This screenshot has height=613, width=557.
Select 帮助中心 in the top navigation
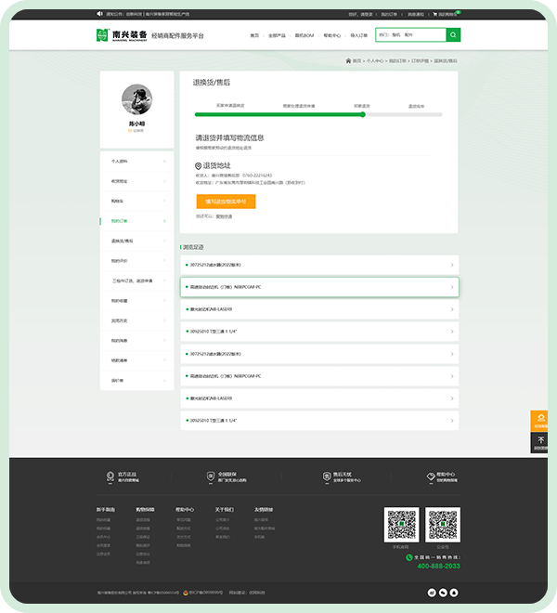[331, 35]
